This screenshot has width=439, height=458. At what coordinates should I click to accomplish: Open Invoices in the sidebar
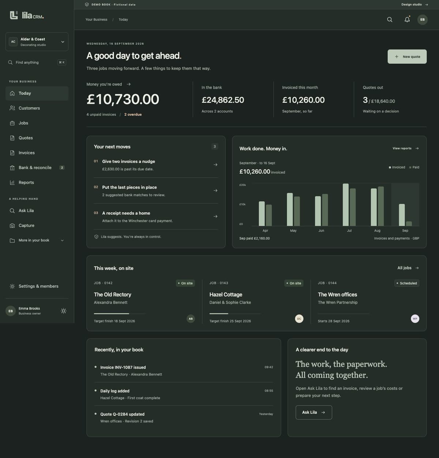pos(37,153)
